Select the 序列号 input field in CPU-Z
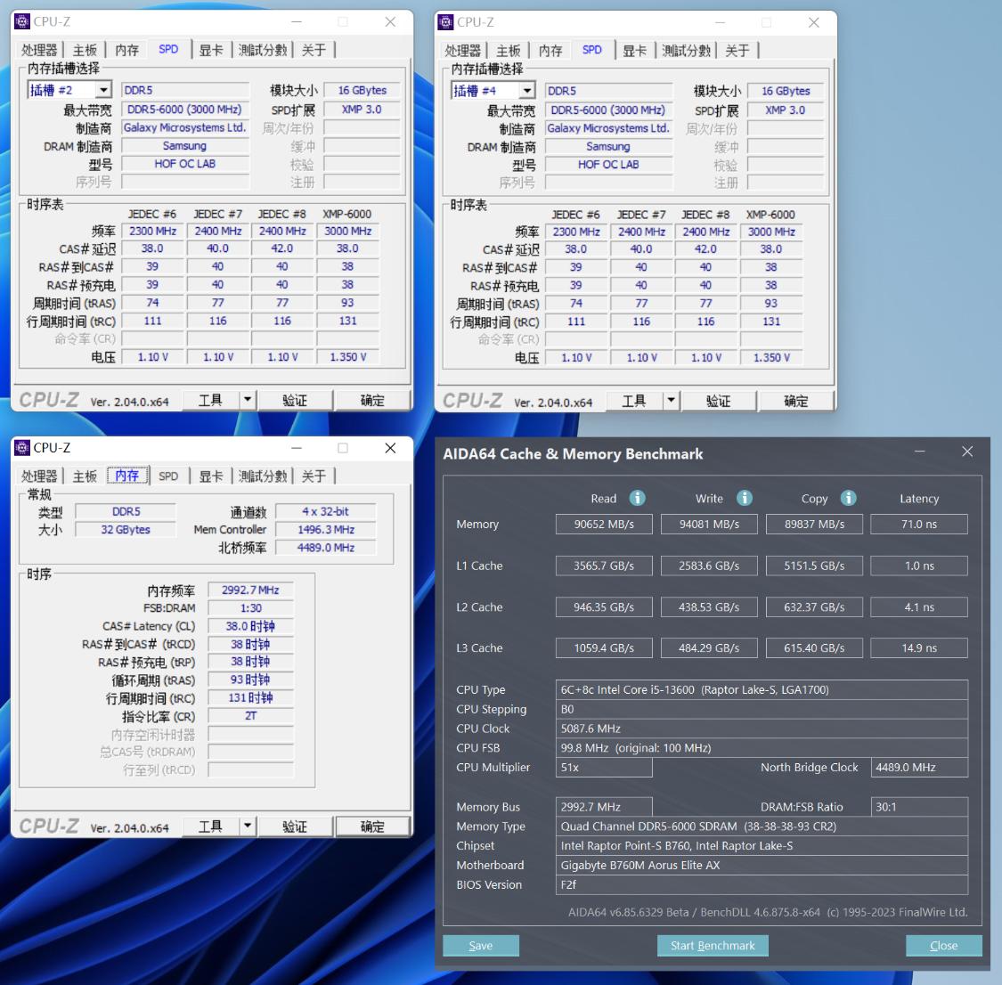The image size is (1002, 985). 184,182
